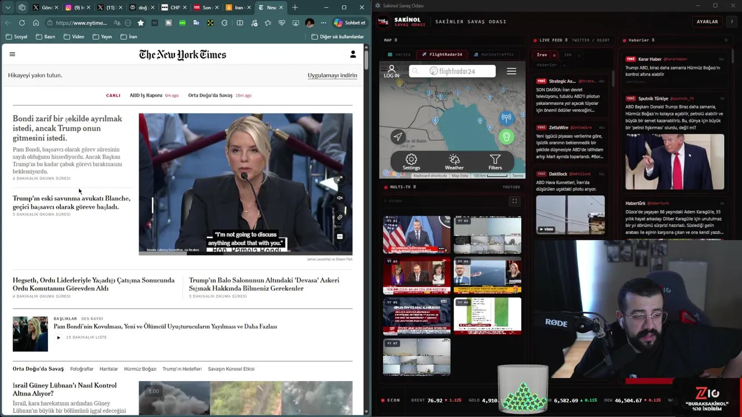
Task: Open flightradar24 map Settings
Action: [x=411, y=162]
